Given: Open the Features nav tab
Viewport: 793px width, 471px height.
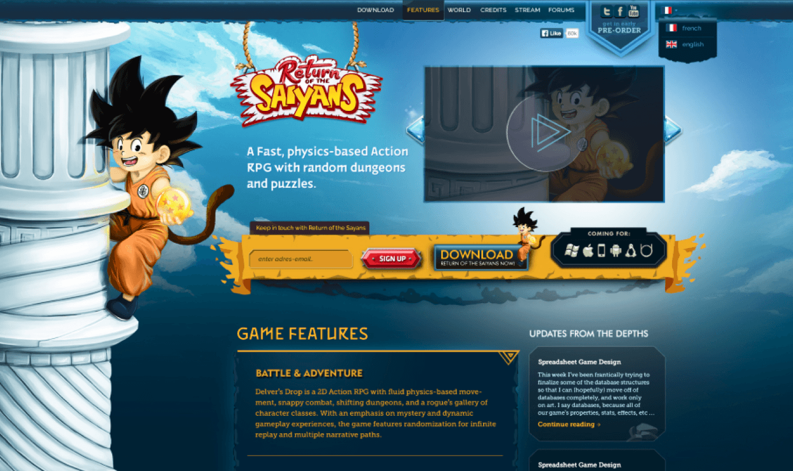Looking at the screenshot, I should (x=423, y=10).
